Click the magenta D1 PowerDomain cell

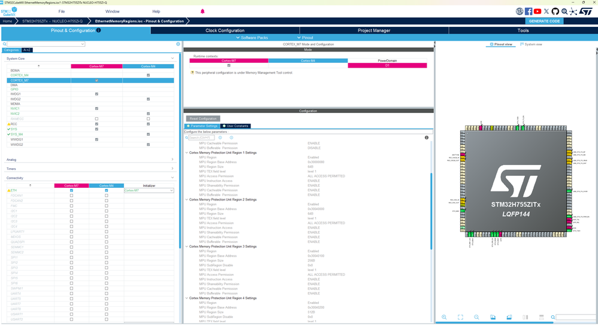click(387, 66)
